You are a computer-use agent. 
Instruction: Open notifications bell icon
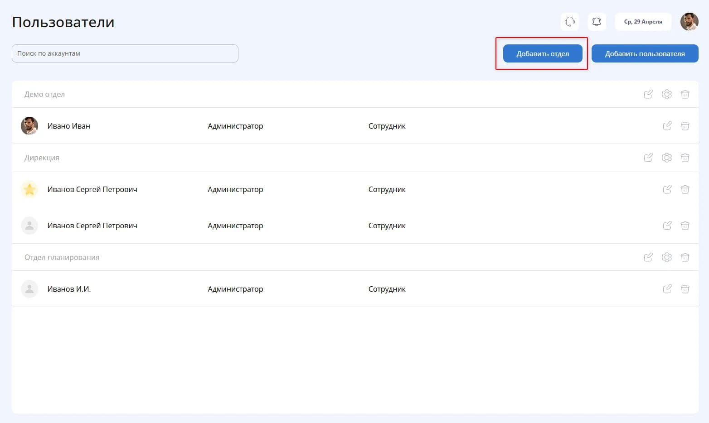click(597, 22)
